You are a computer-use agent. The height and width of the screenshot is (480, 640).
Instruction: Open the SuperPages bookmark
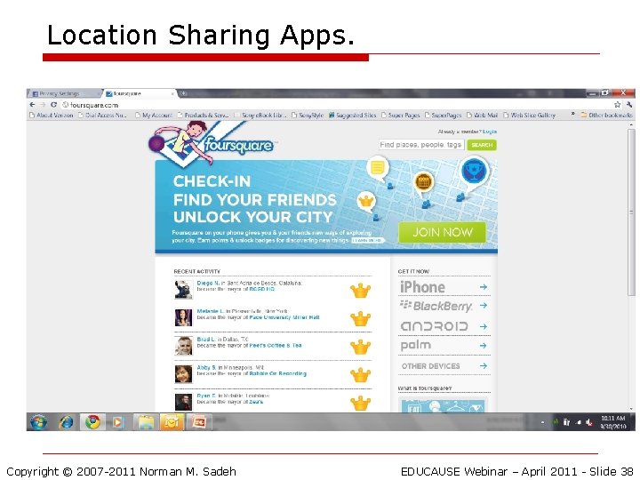[x=443, y=115]
